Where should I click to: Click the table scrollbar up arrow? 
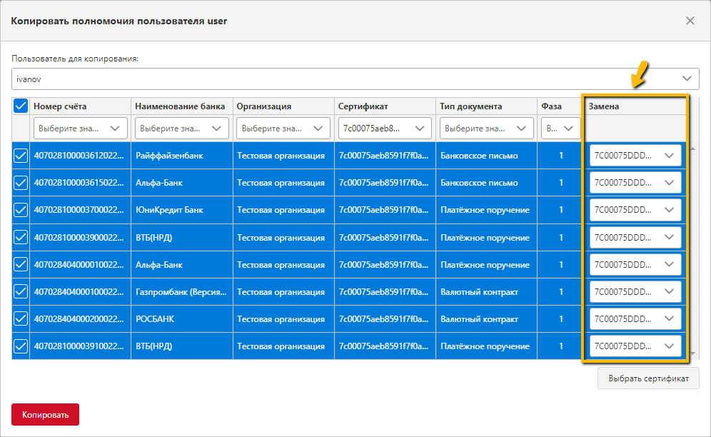click(x=693, y=149)
